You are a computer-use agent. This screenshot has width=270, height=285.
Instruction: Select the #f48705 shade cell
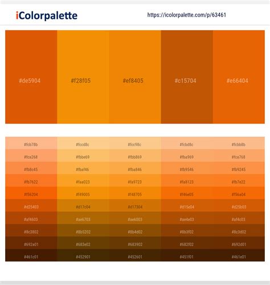click(x=135, y=193)
